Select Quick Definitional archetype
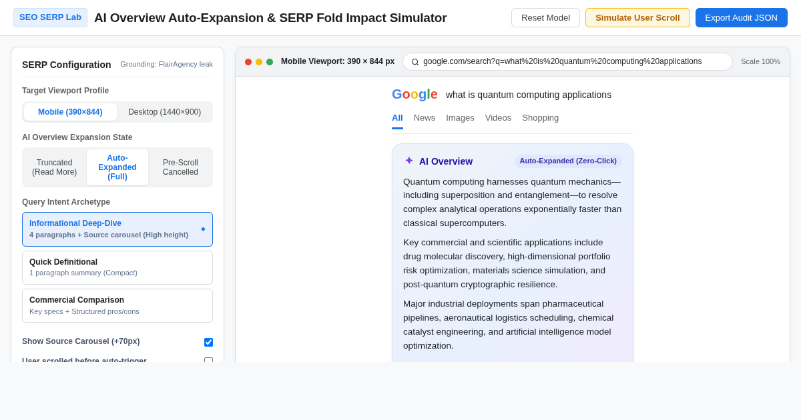The width and height of the screenshot is (801, 420). coord(117,267)
